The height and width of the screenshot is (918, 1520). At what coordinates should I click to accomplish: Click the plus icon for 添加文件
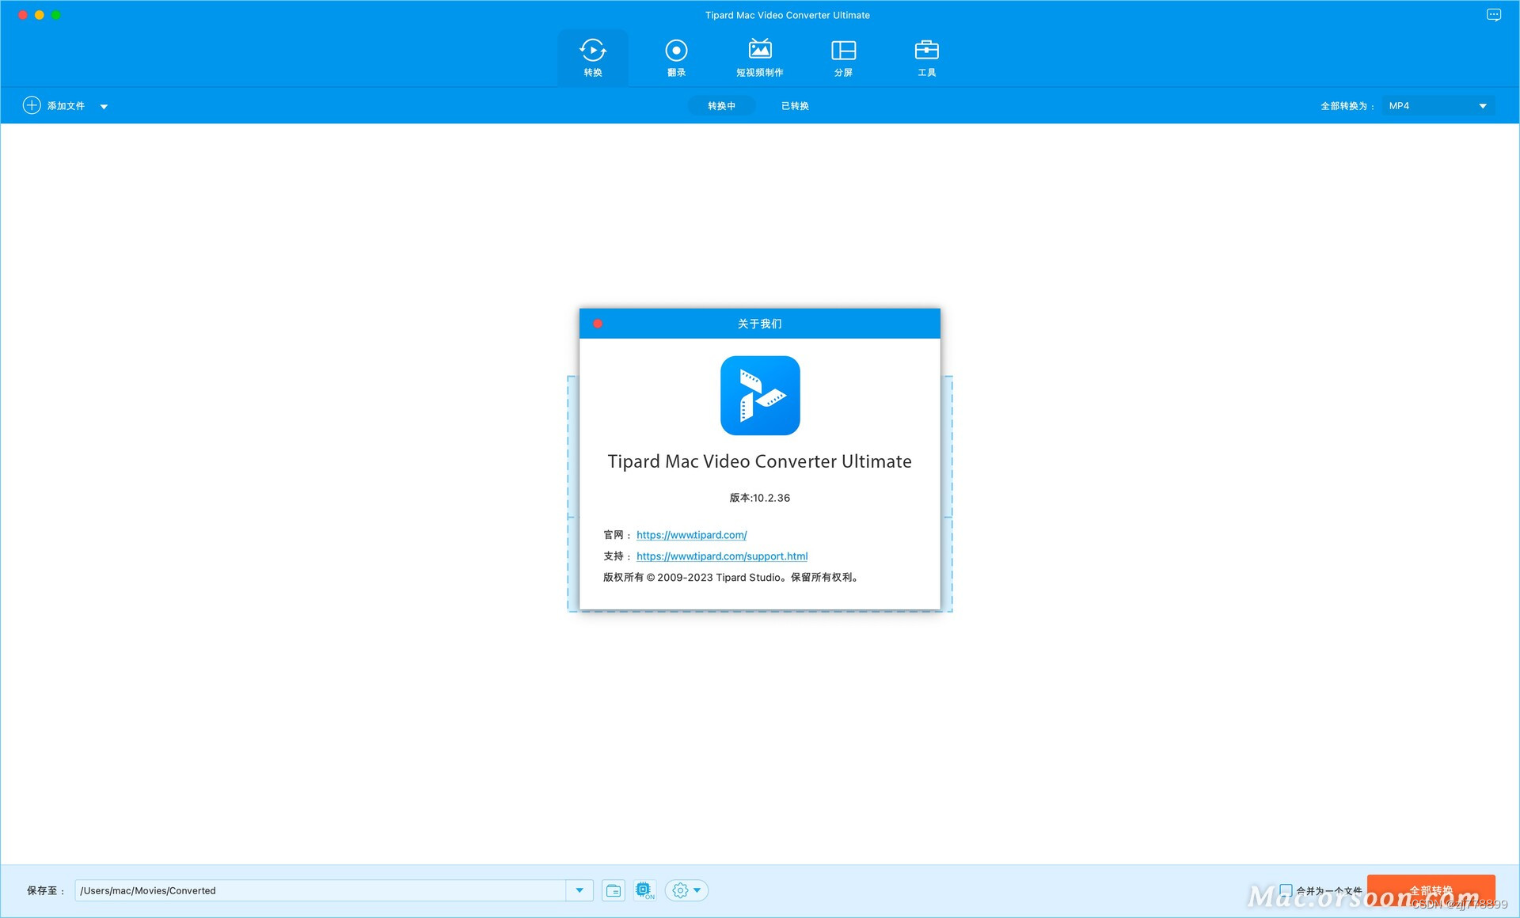coord(32,105)
